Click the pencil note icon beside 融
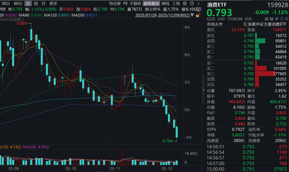The width and height of the screenshot is (289, 172). pyautogui.click(x=277, y=19)
